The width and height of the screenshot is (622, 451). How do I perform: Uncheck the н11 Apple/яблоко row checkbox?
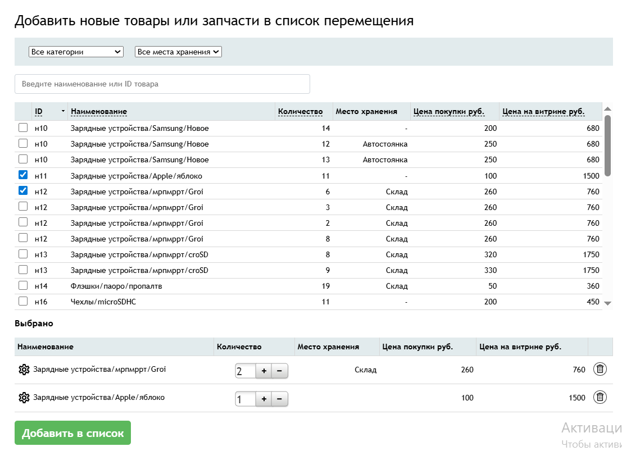point(23,175)
